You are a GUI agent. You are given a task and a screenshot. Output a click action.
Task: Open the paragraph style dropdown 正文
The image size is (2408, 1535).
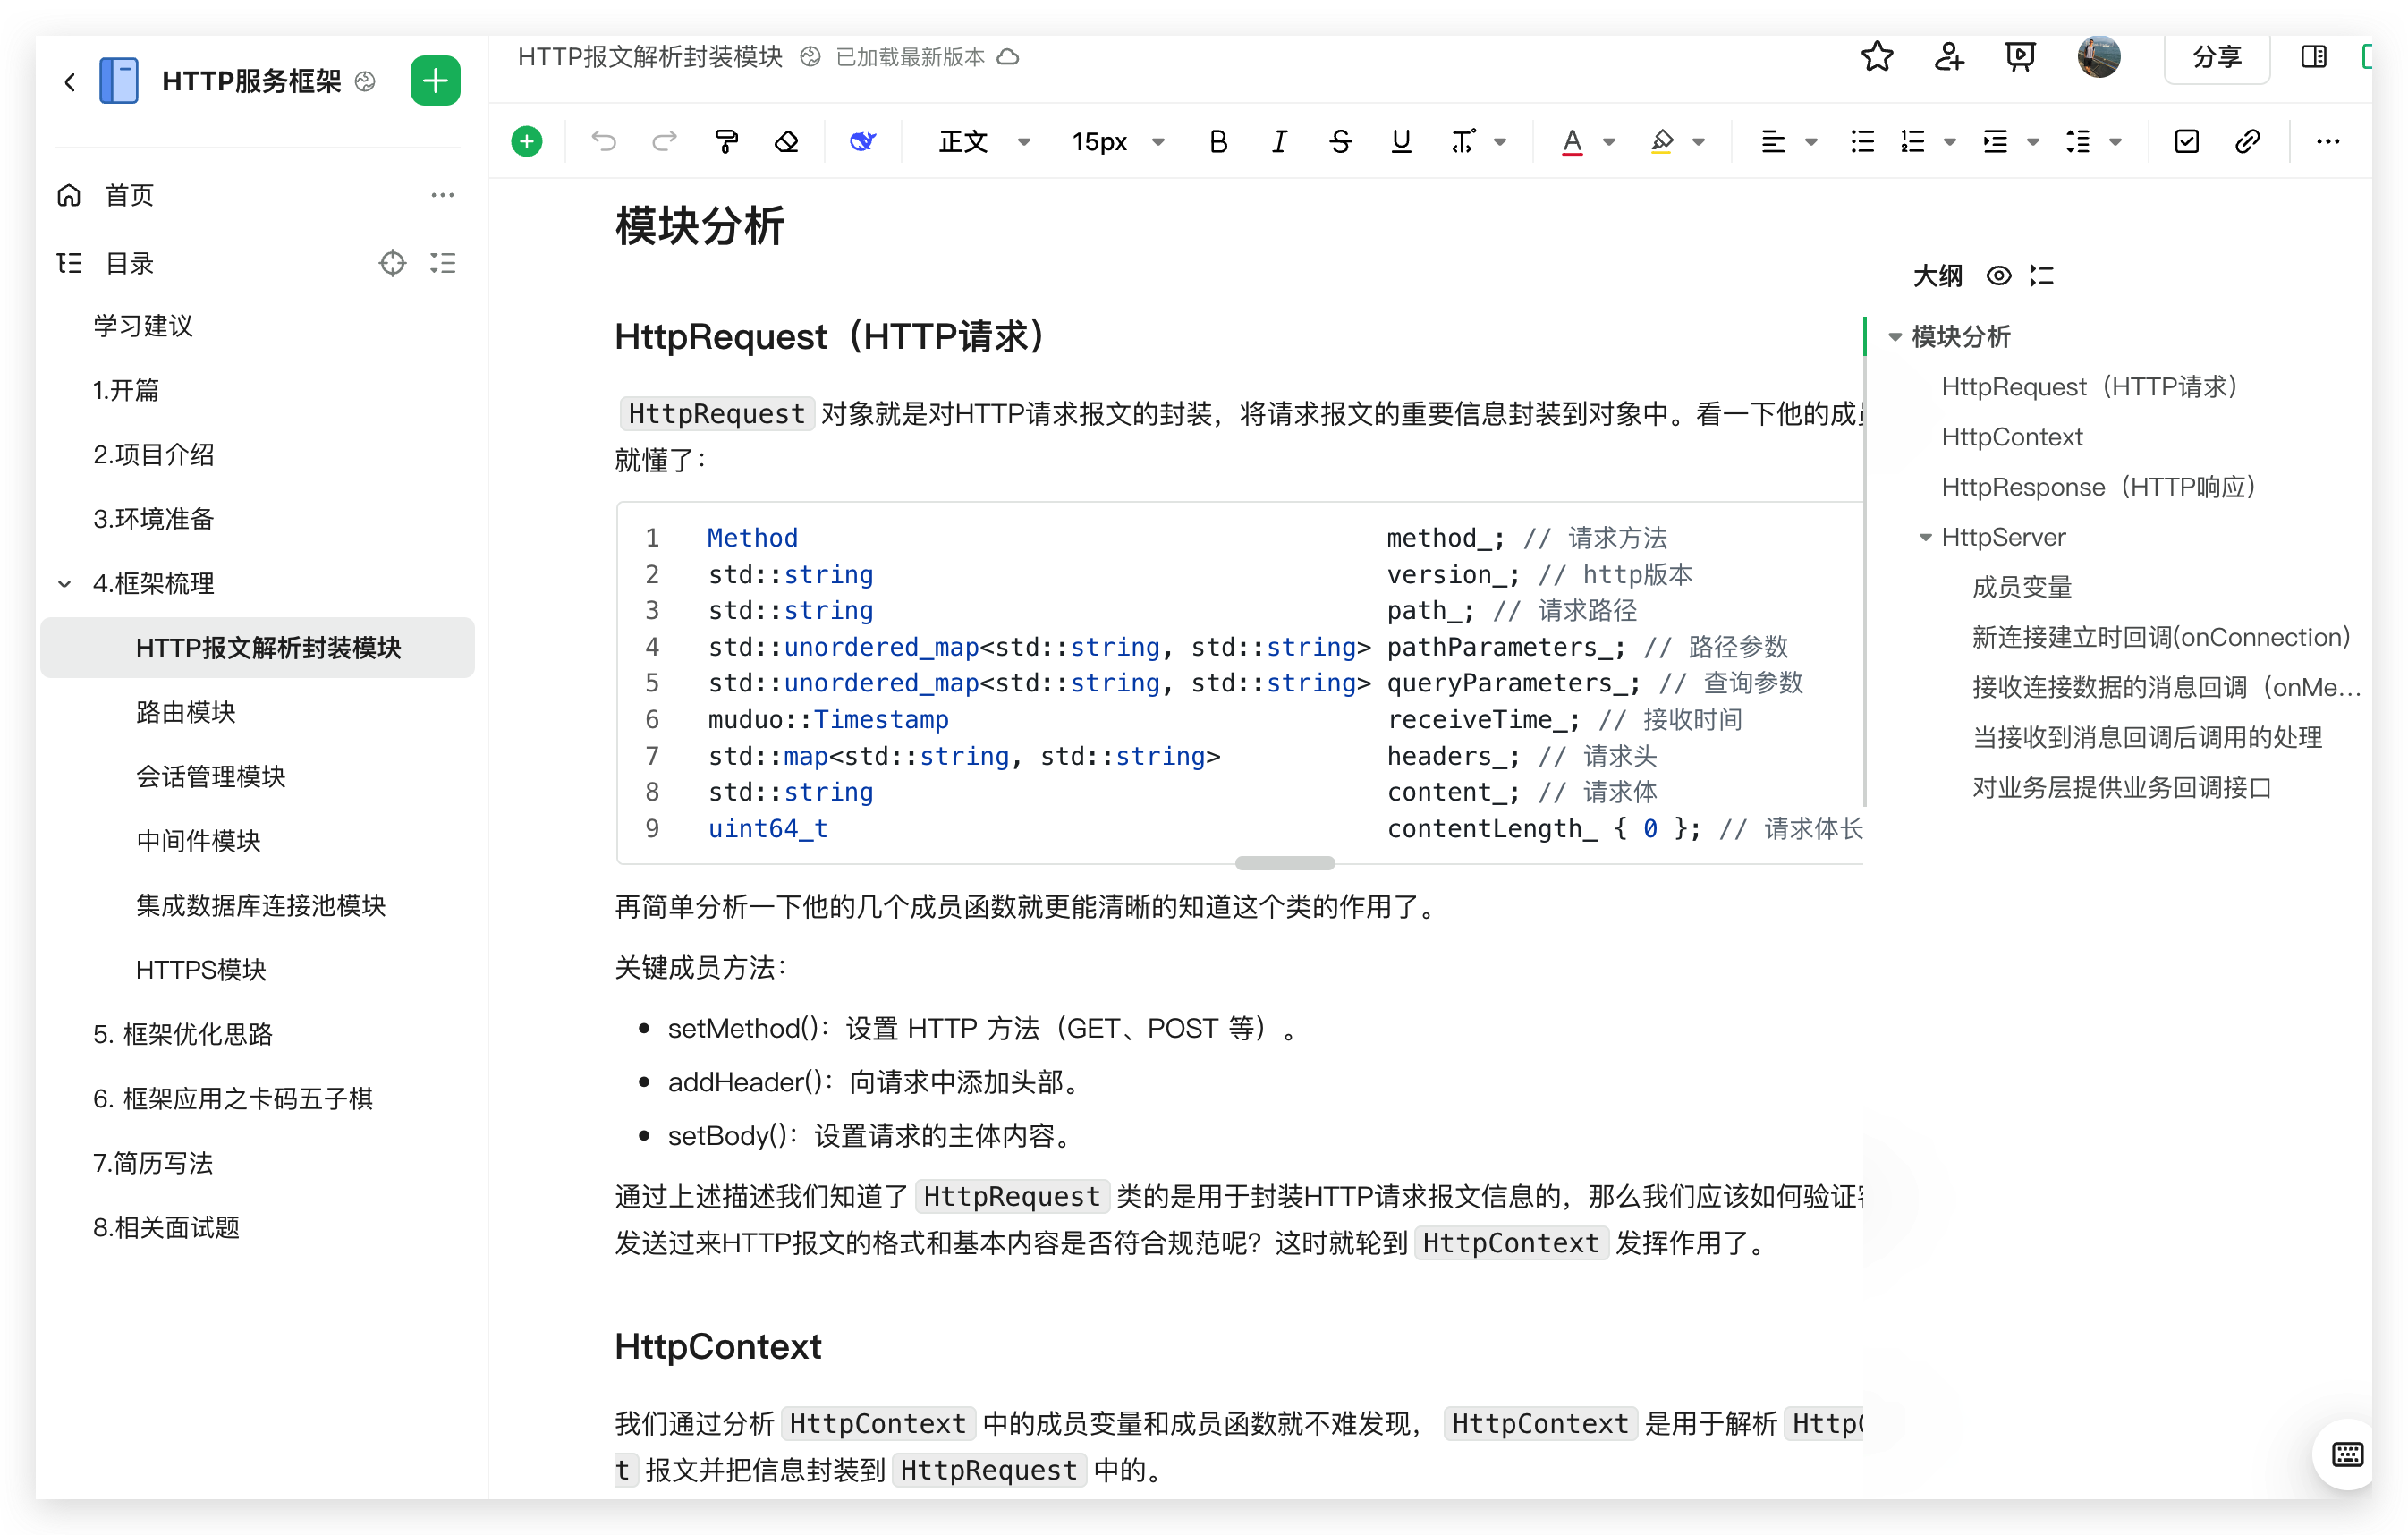click(x=984, y=142)
